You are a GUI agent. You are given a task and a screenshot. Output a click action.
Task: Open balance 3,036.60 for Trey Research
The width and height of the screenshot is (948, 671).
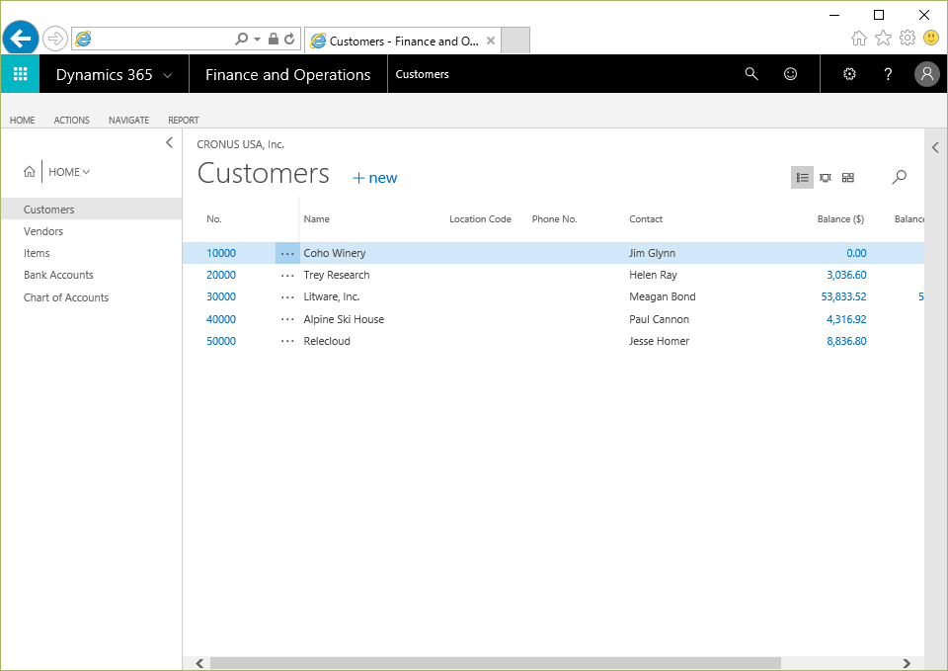pyautogui.click(x=846, y=275)
